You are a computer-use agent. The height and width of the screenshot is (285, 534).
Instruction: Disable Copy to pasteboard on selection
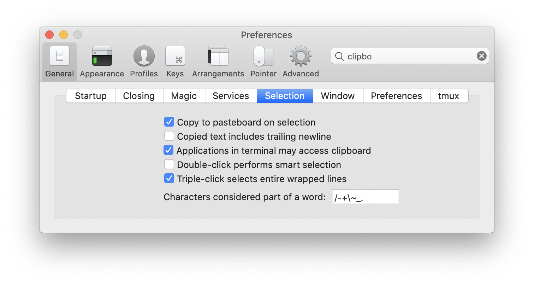point(169,122)
